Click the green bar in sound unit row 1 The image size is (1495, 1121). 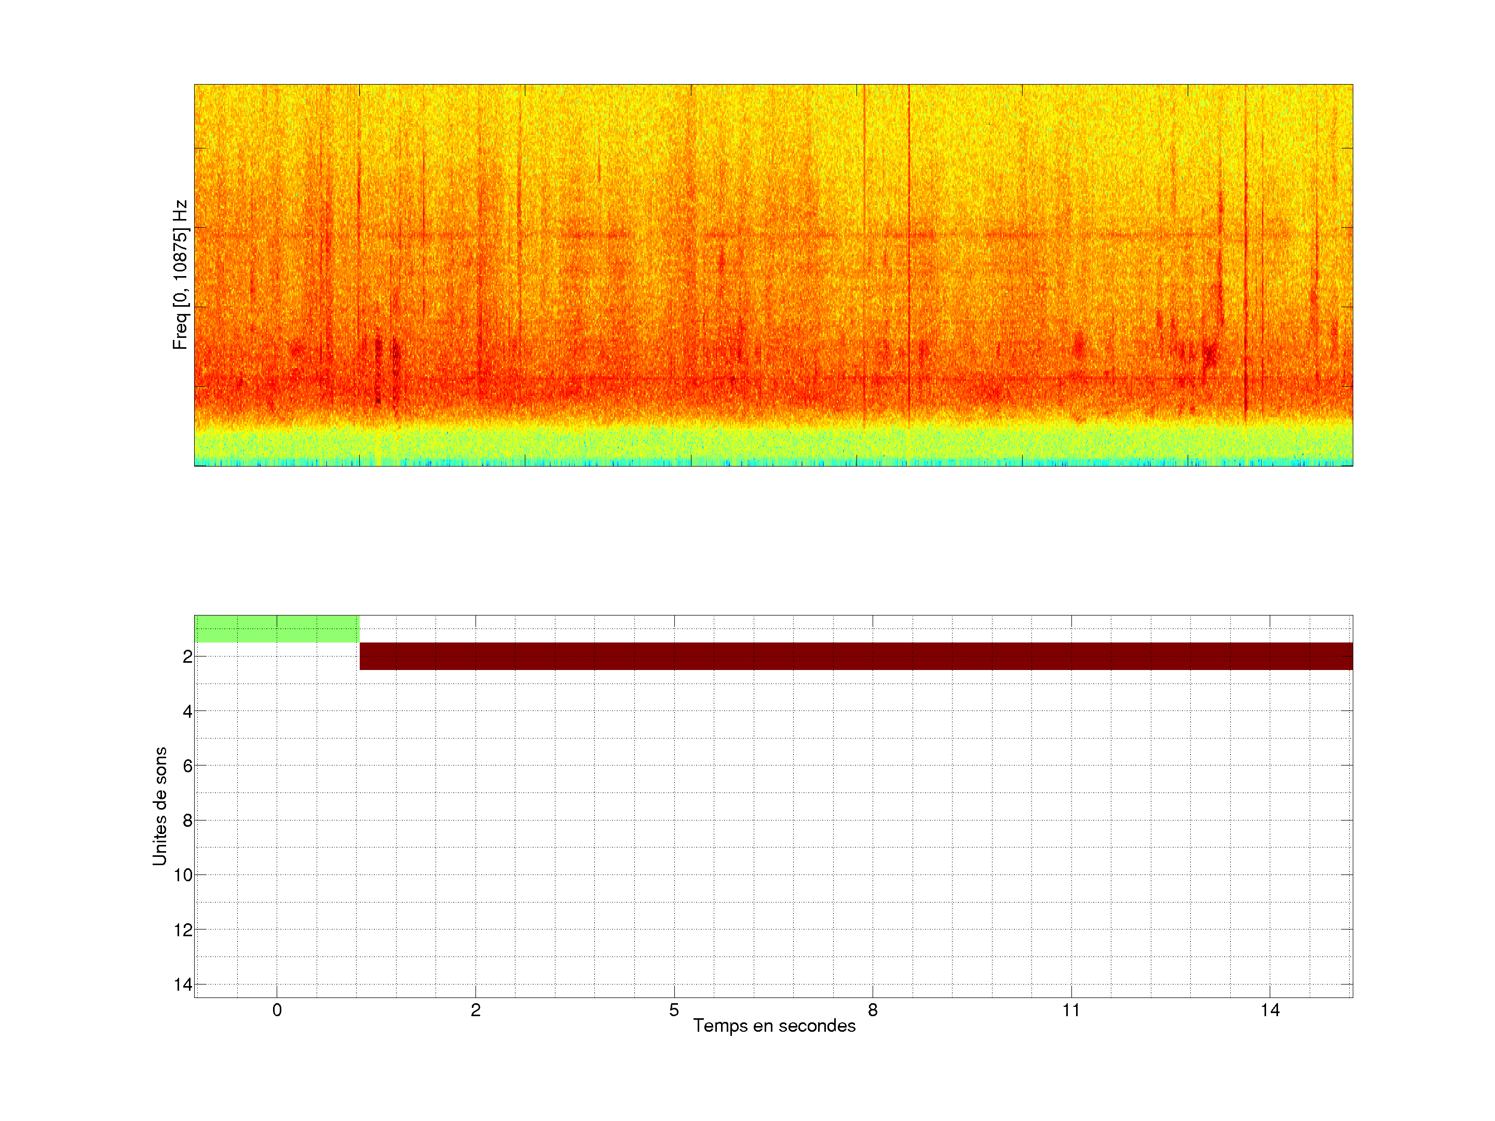(277, 628)
